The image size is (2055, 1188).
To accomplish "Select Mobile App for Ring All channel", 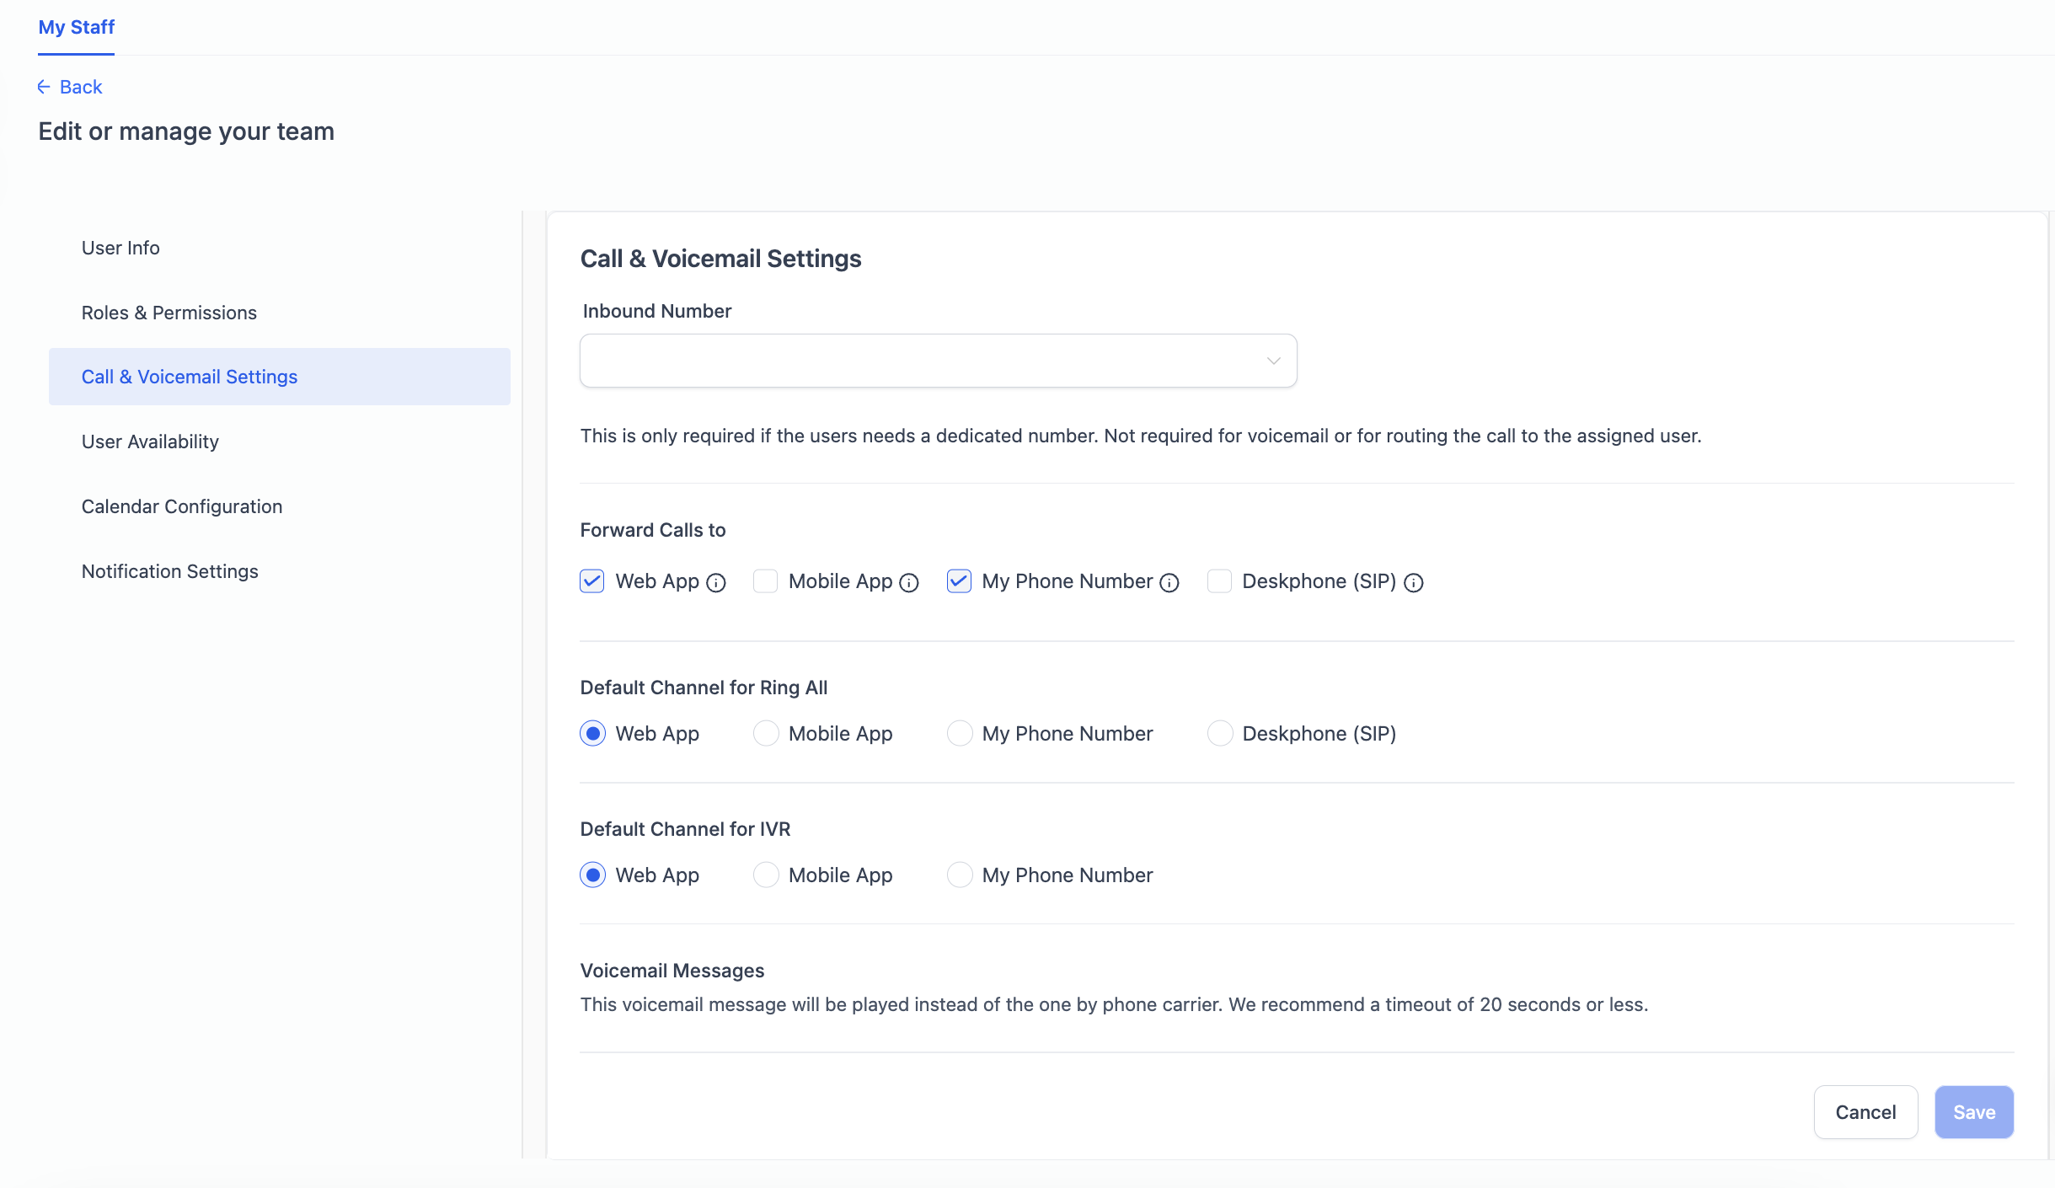I will click(x=766, y=733).
